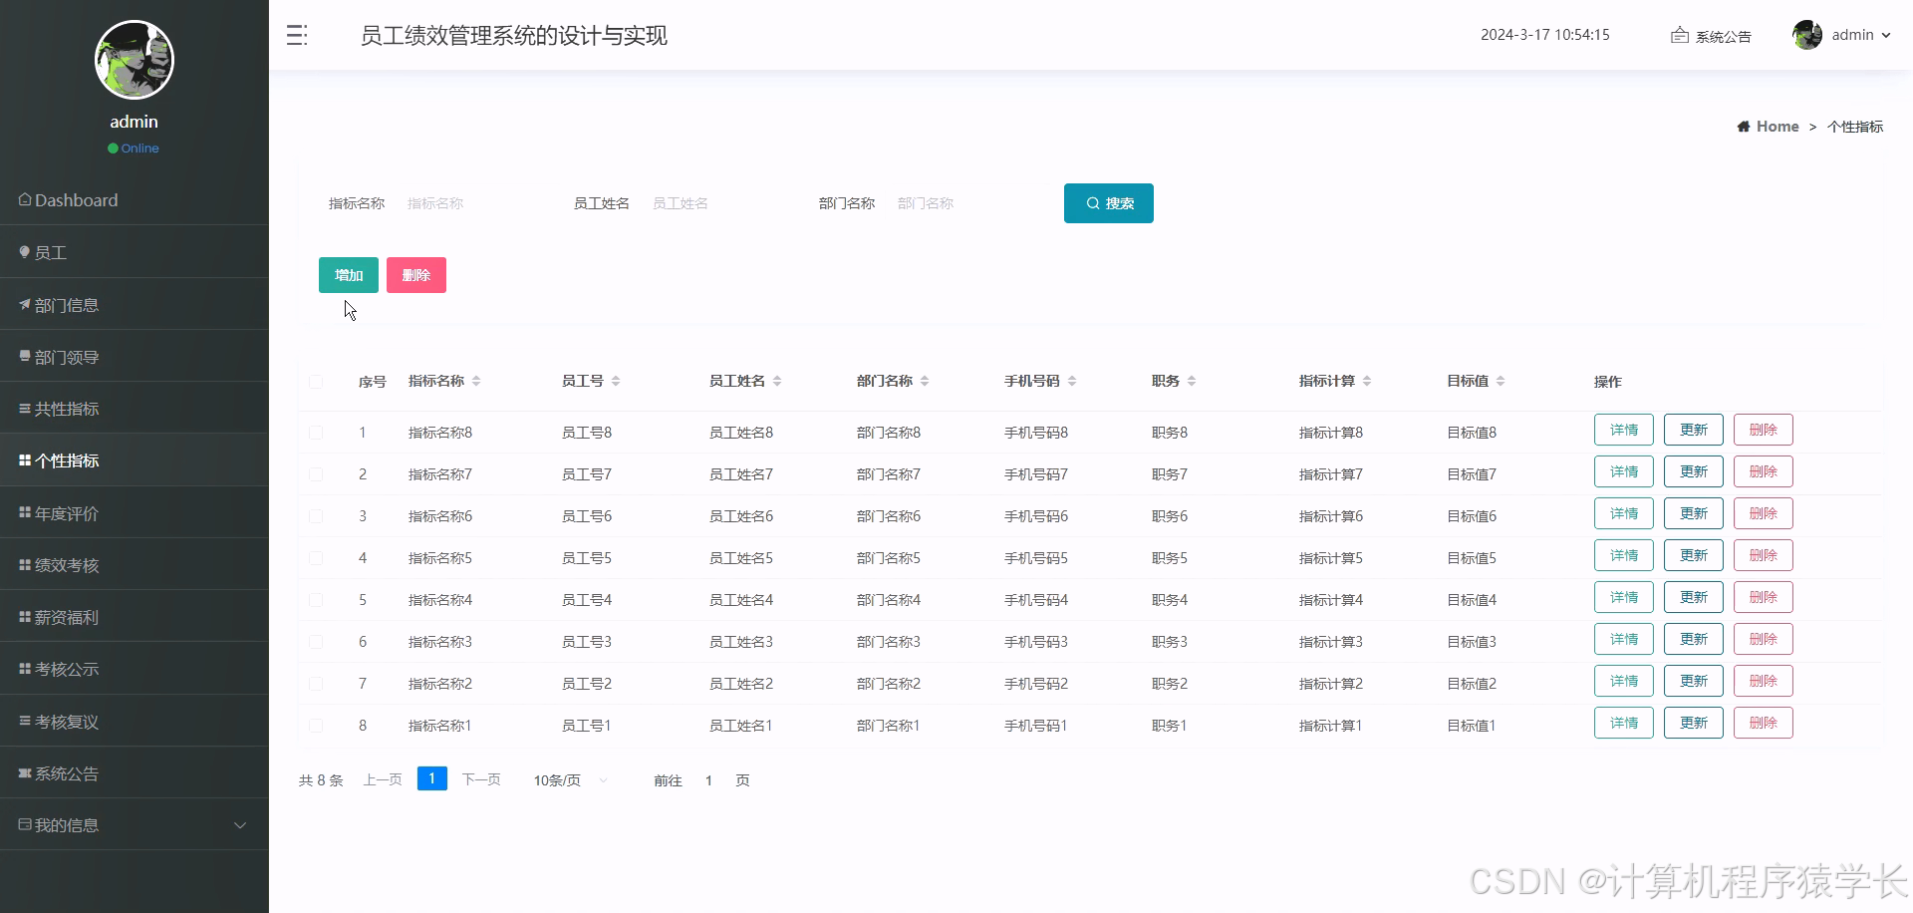Click the 系统公告 sidebar icon
1913x913 pixels.
click(25, 772)
